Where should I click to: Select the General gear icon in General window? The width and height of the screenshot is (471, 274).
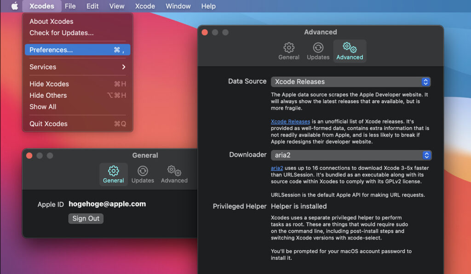[x=113, y=171]
